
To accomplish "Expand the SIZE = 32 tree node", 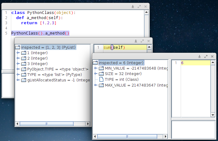I will click(x=96, y=74).
